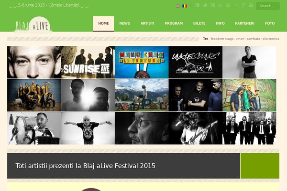
Task: Click the smiley-face social icon
Action: tap(228, 5)
